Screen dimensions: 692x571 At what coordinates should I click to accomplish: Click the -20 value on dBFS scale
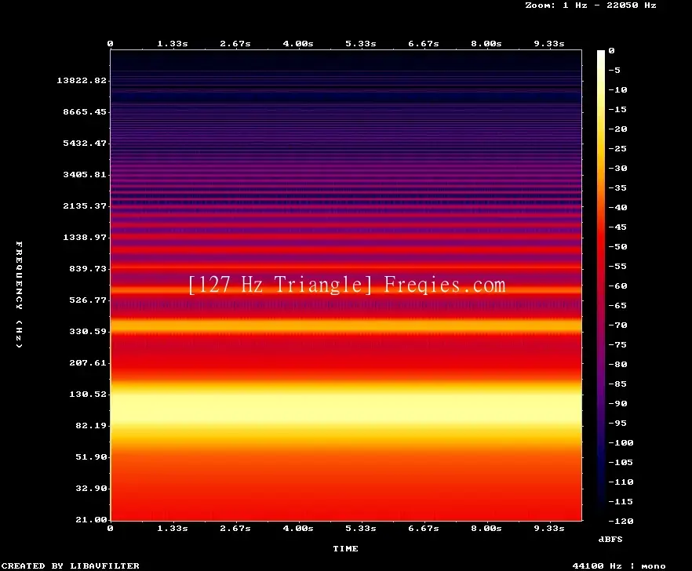tap(617, 129)
